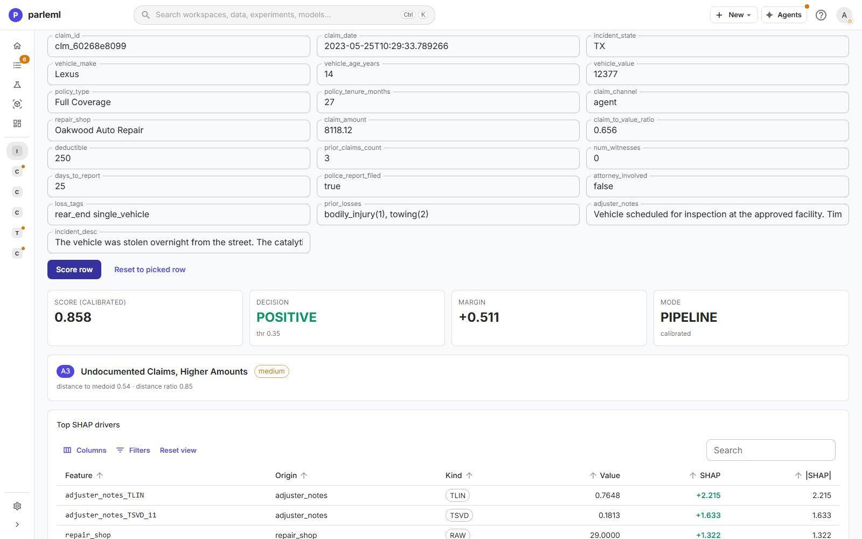Open the experiments flask icon

(17, 85)
